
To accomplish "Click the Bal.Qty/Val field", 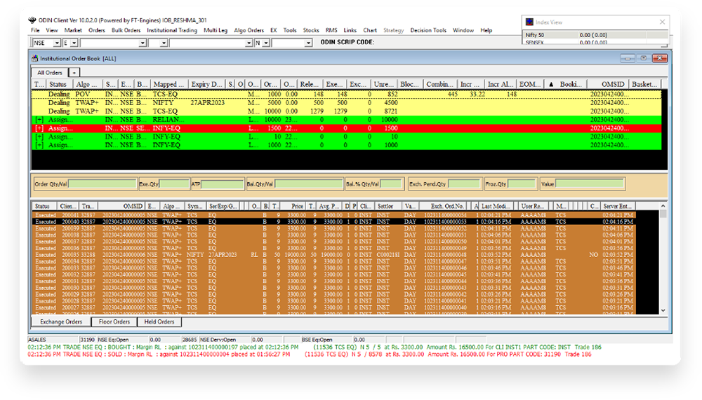I will [x=308, y=184].
